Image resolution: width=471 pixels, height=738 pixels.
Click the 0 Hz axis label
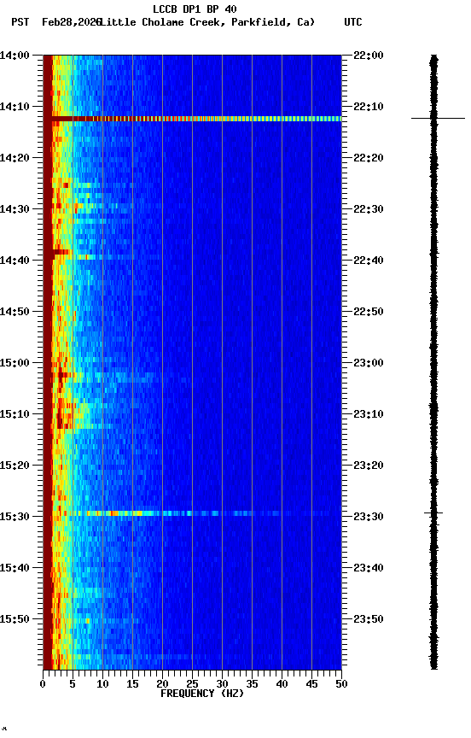(43, 684)
